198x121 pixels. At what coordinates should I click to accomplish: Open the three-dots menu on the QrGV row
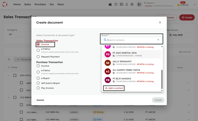coord(189,105)
